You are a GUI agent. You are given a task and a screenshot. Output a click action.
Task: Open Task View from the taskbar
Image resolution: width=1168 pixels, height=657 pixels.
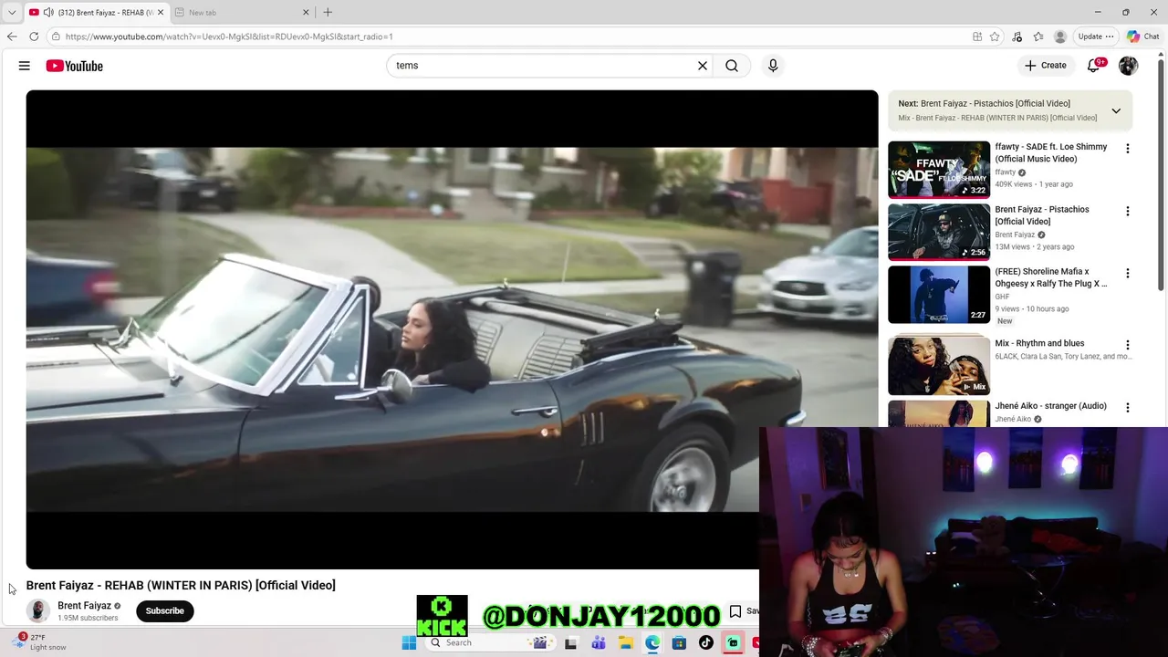coord(570,642)
